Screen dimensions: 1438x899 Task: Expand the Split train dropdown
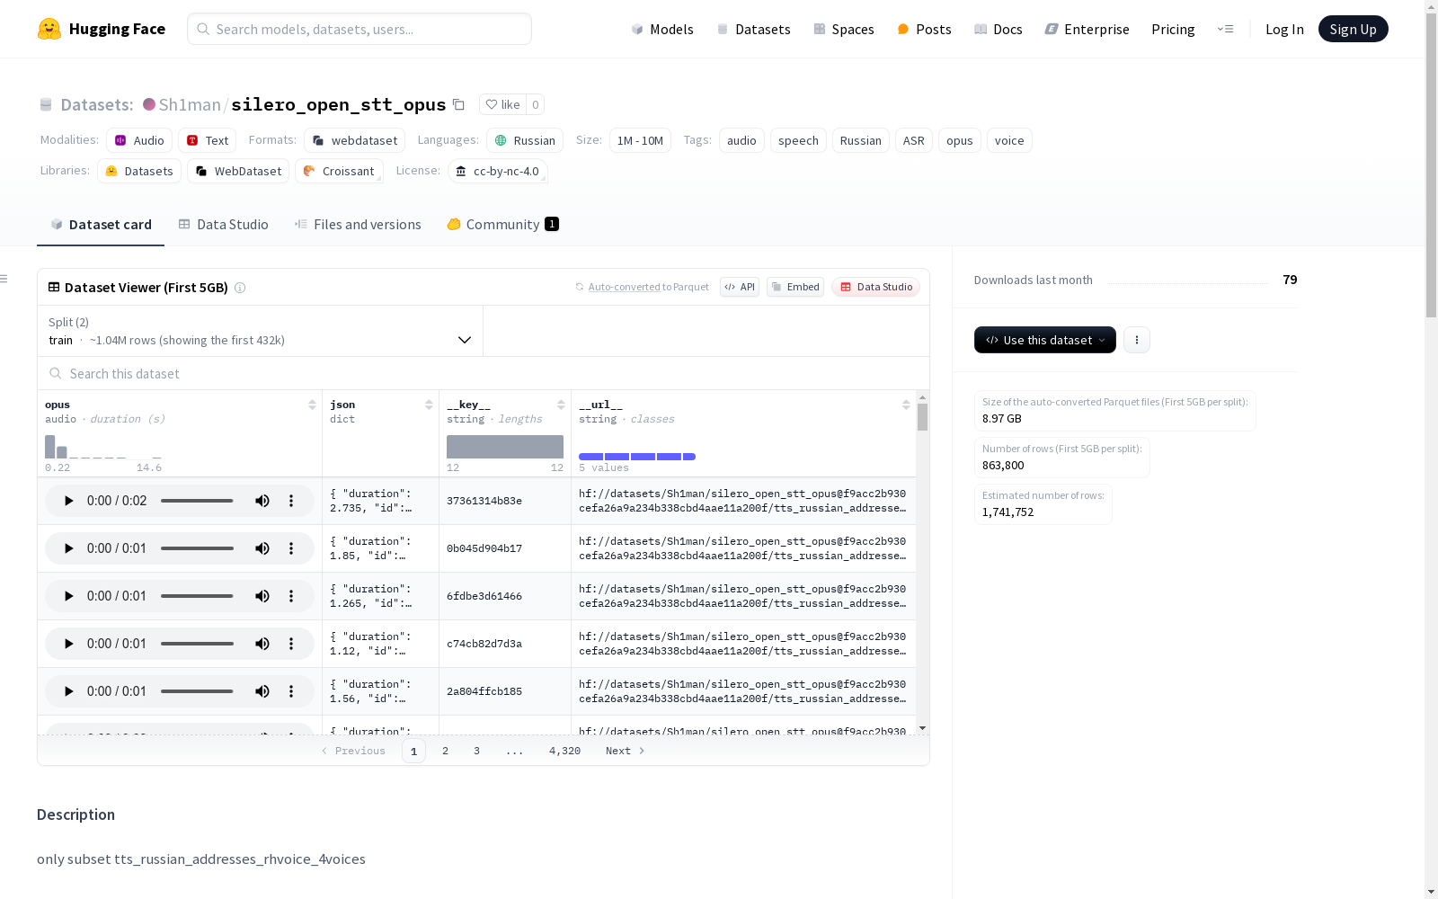[x=260, y=331]
